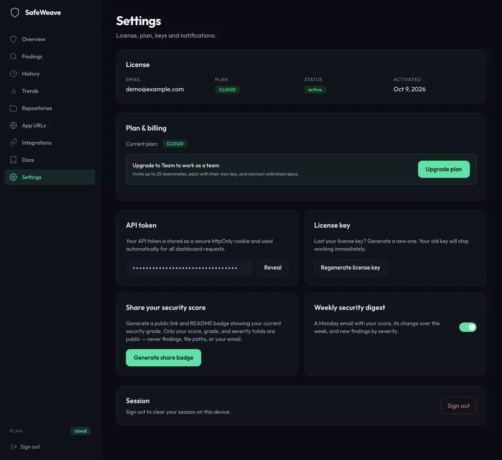The height and width of the screenshot is (460, 502).
Task: Navigate to Trends
Action: click(x=50, y=91)
